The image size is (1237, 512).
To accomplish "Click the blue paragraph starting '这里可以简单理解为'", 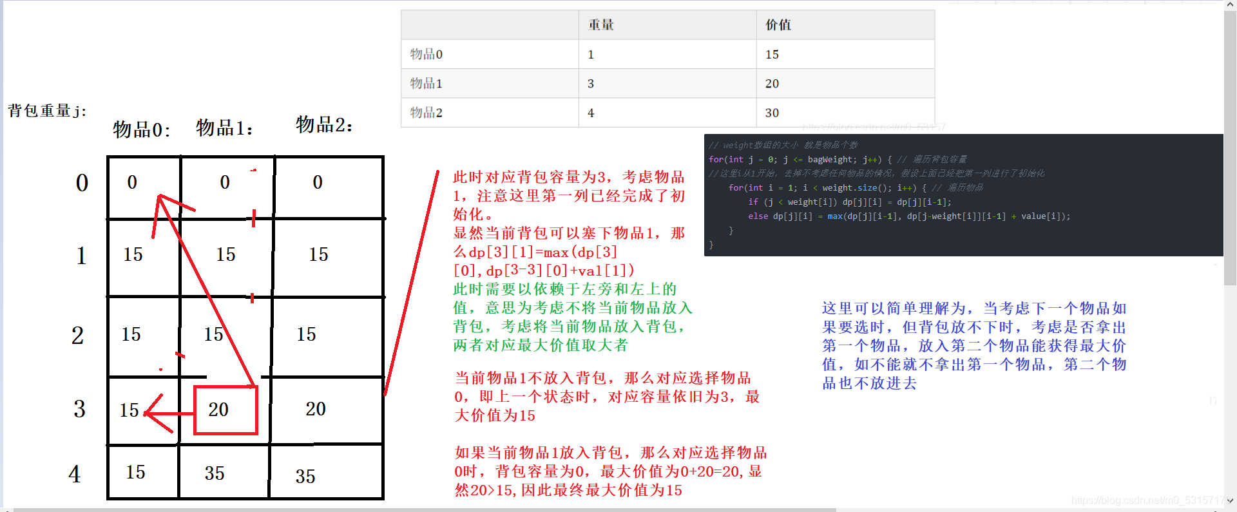I will tap(974, 346).
